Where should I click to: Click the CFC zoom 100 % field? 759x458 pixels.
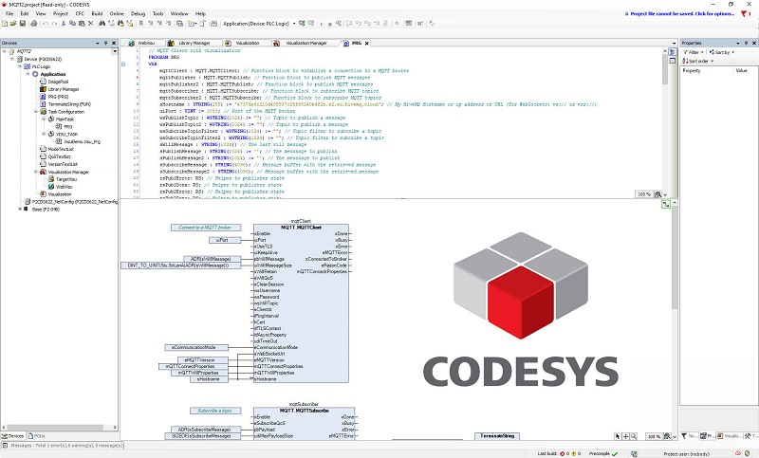point(654,436)
